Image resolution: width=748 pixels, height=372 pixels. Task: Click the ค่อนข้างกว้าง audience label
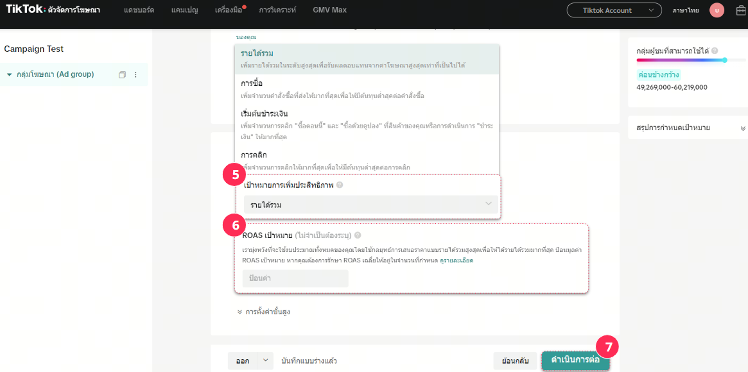pyautogui.click(x=659, y=75)
